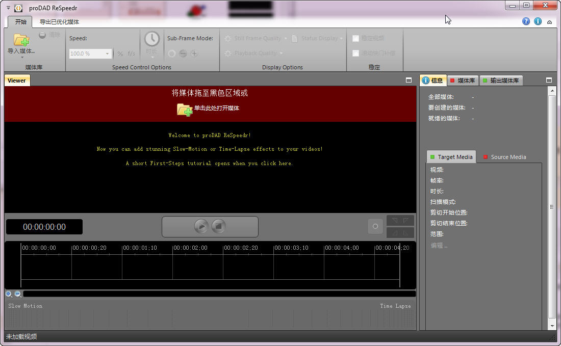Open the Playback Quality dropdown arrow
Screen dimensions: 561x346
[281, 54]
